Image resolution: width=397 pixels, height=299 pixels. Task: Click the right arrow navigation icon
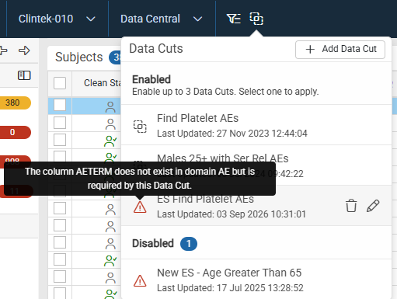click(24, 50)
